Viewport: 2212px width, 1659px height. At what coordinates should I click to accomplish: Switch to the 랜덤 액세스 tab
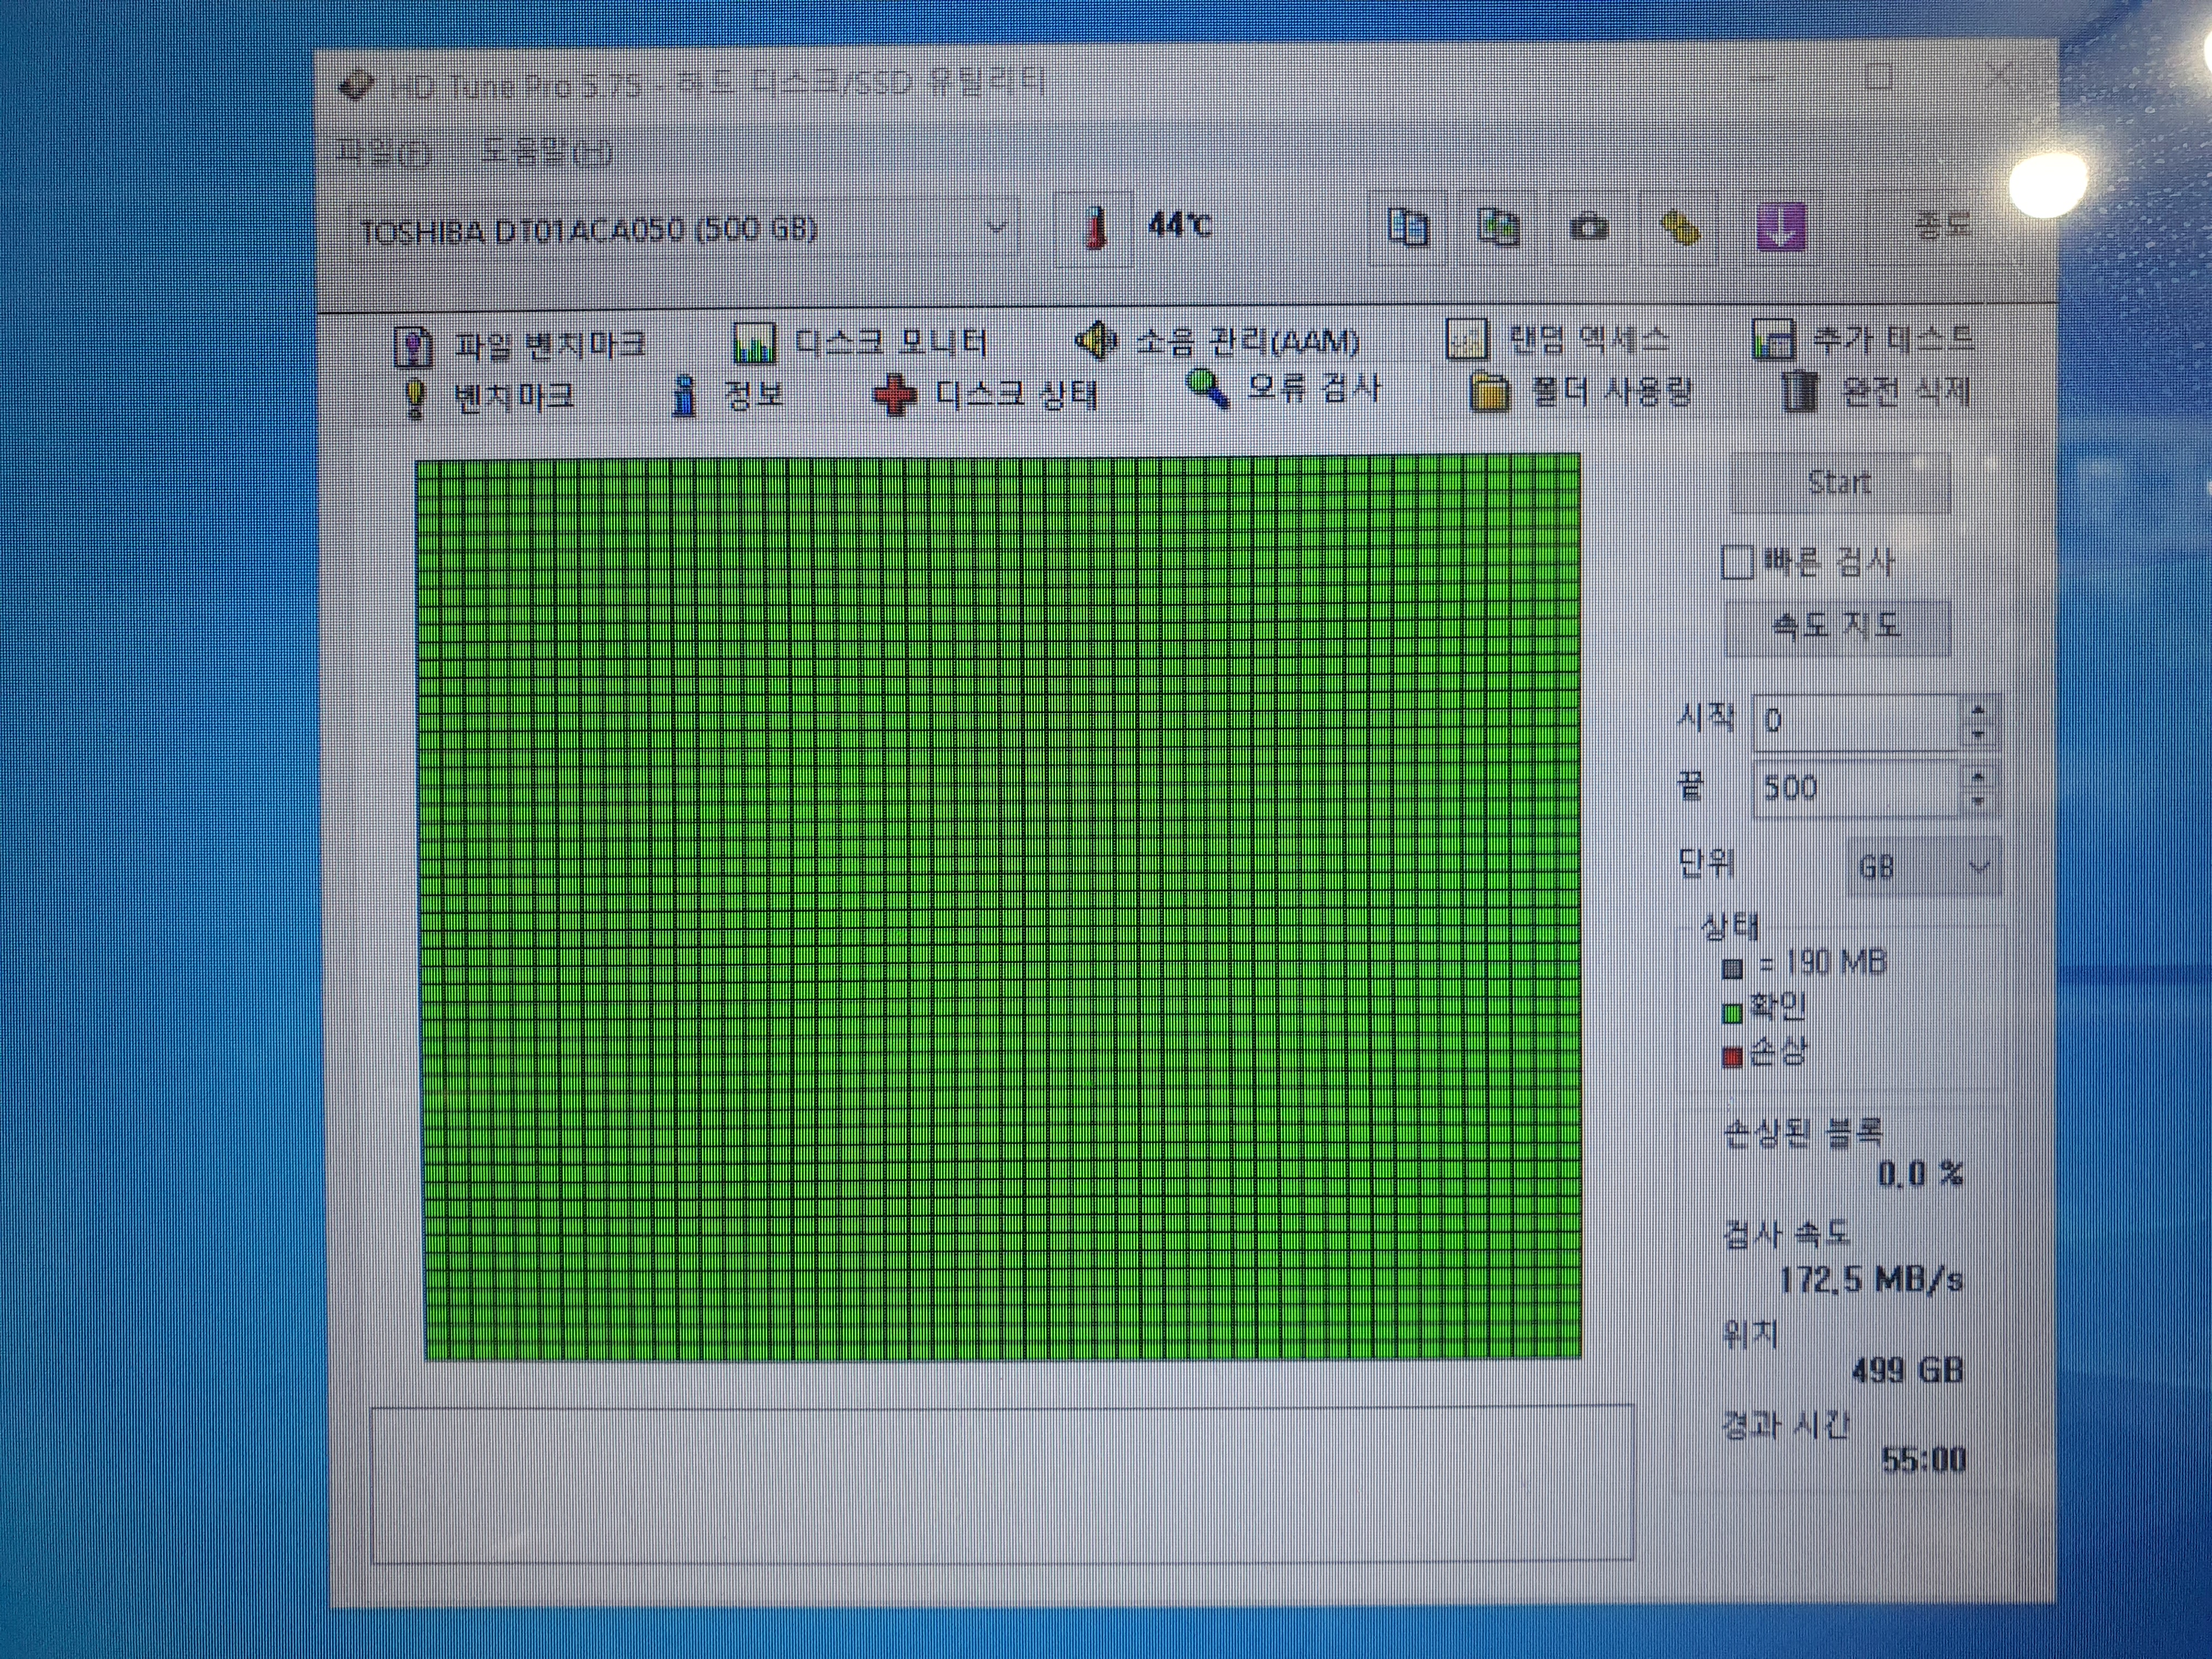click(1558, 340)
